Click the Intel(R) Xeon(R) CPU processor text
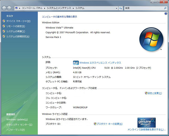 (x=84, y=68)
